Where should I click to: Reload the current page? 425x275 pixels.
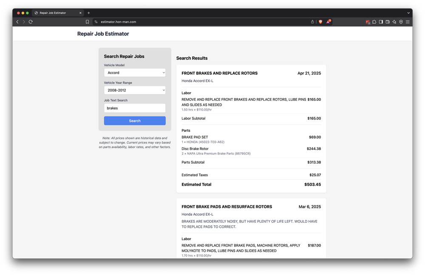pyautogui.click(x=31, y=22)
